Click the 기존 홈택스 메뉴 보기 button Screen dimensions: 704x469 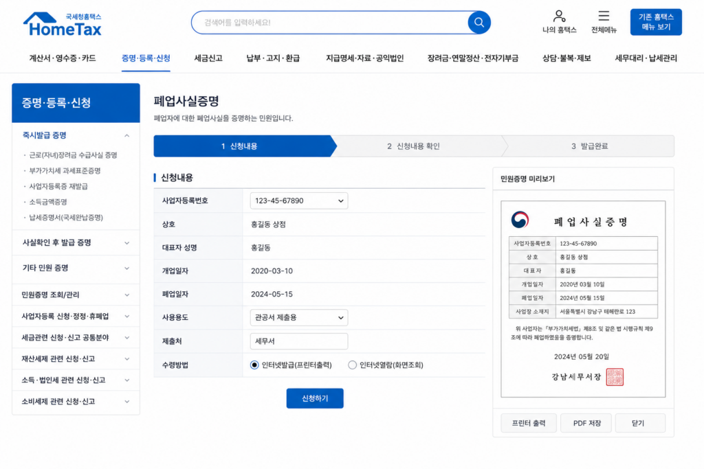click(x=655, y=22)
